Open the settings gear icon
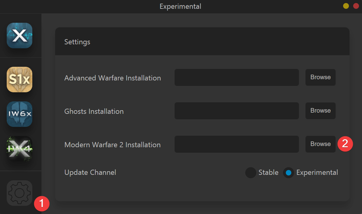The width and height of the screenshot is (362, 214). 20,193
